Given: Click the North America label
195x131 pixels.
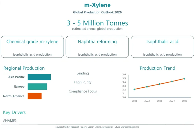Looking at the screenshot, I should pyautogui.click(x=14, y=96).
